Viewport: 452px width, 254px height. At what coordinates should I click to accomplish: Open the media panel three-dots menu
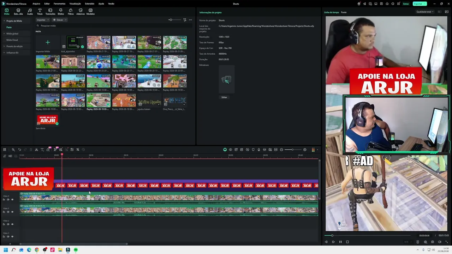pyautogui.click(x=190, y=20)
